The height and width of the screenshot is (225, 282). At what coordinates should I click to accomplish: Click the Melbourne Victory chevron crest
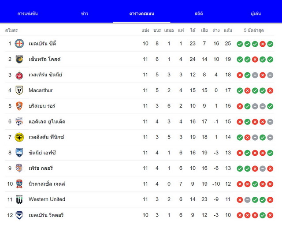click(x=19, y=215)
